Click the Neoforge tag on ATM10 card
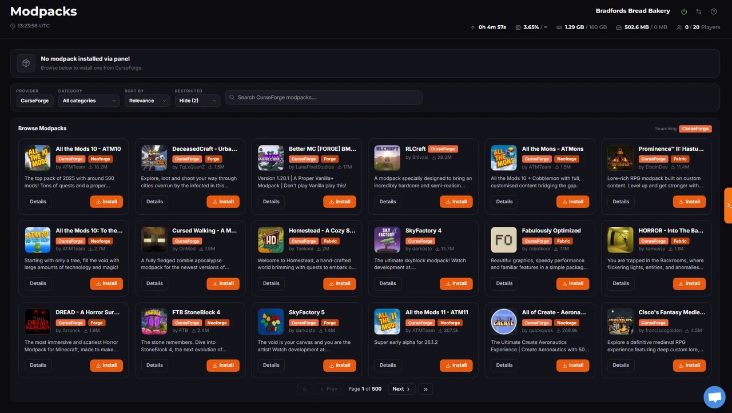This screenshot has width=732, height=413. (x=100, y=159)
